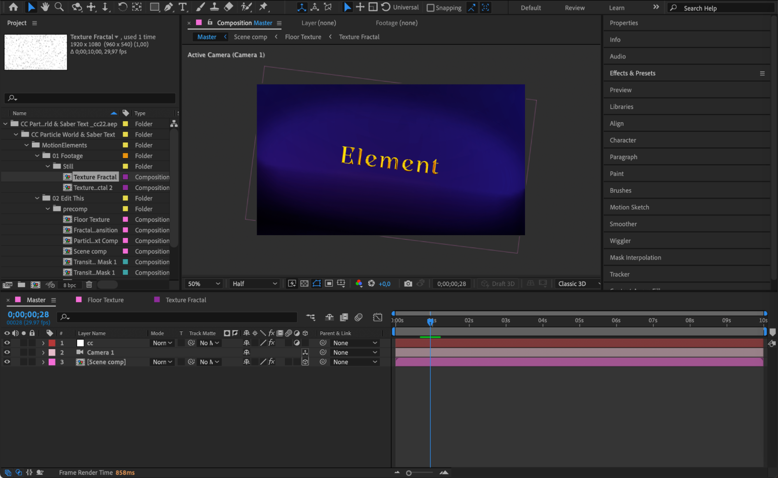Create a new folder in Project panel
Image resolution: width=778 pixels, height=478 pixels.
coord(21,285)
